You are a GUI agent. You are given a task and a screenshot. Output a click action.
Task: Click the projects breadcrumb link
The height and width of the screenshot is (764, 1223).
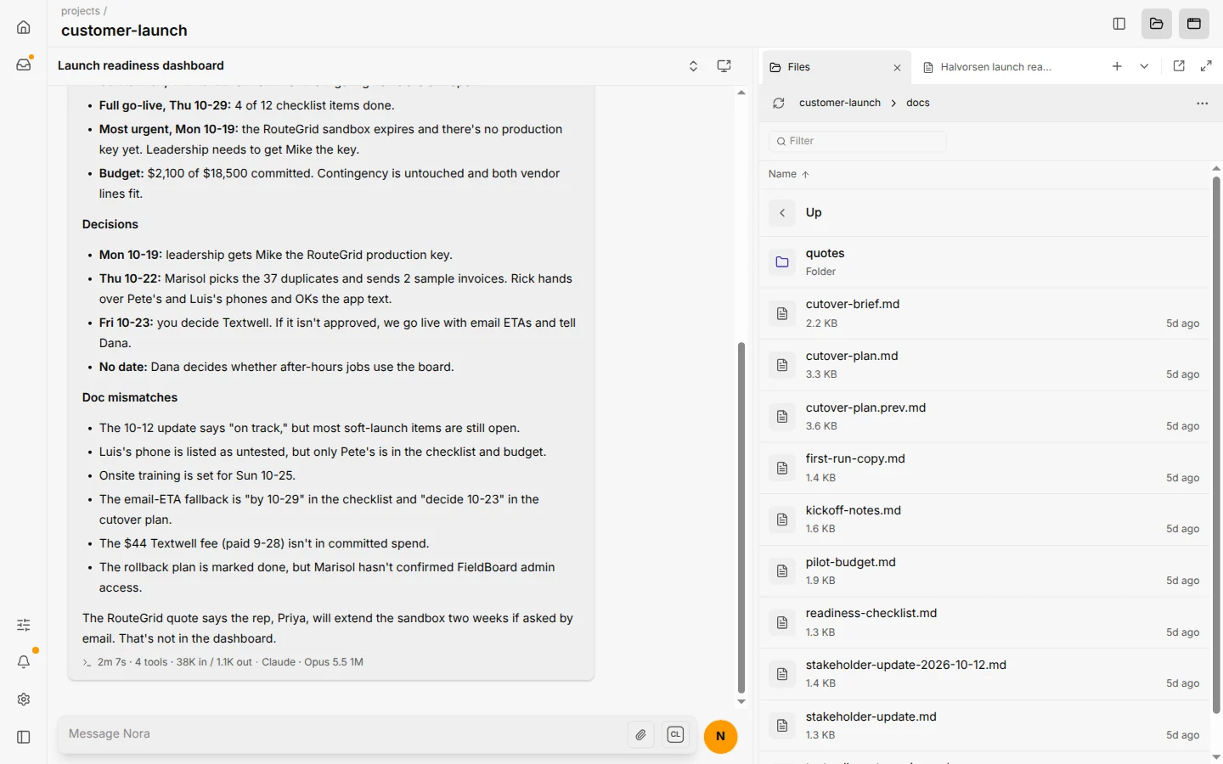click(x=80, y=11)
